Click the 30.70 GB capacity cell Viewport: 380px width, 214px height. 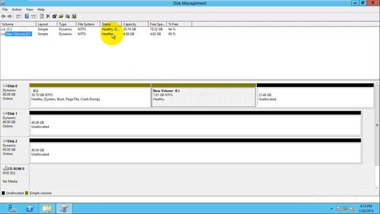129,29
